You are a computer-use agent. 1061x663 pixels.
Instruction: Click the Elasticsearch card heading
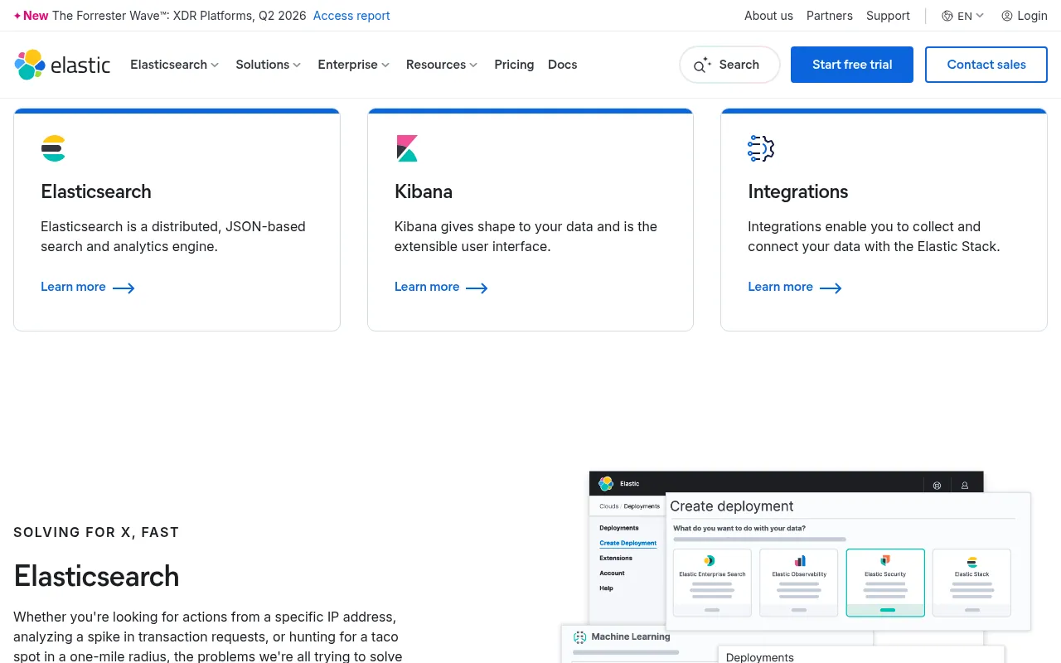96,191
